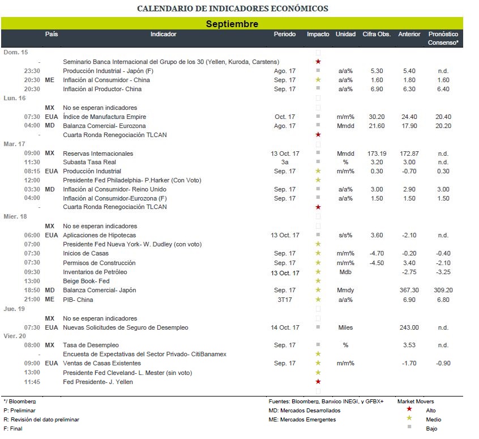This screenshot has width=479, height=439.
Task: Click the red Alto star in the legend
Action: coord(409,410)
